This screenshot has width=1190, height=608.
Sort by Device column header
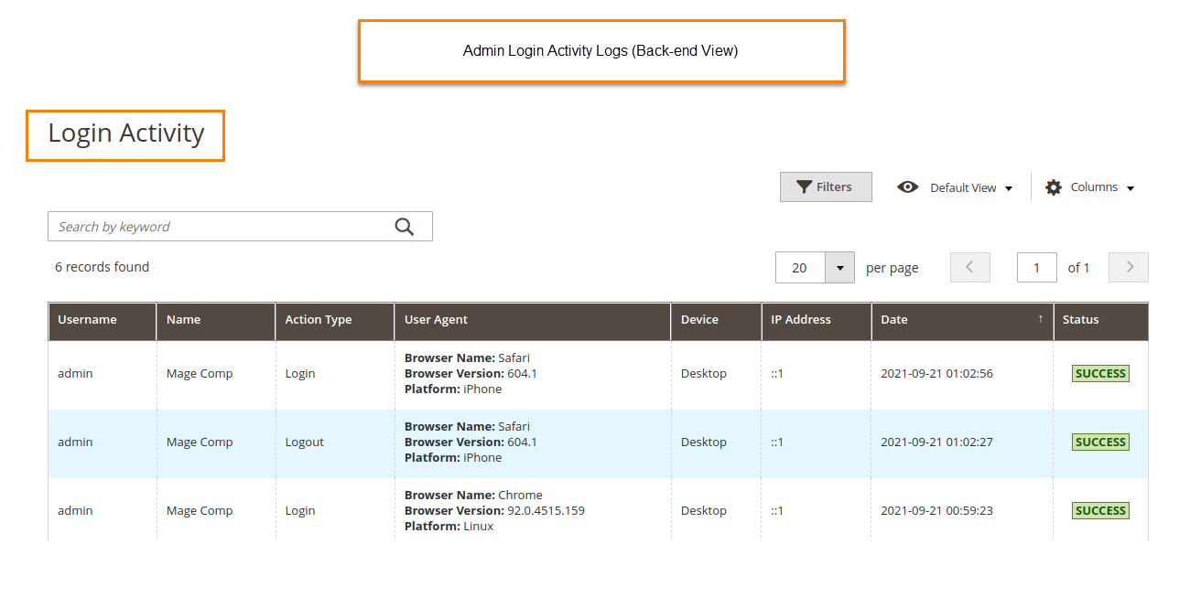717,321
